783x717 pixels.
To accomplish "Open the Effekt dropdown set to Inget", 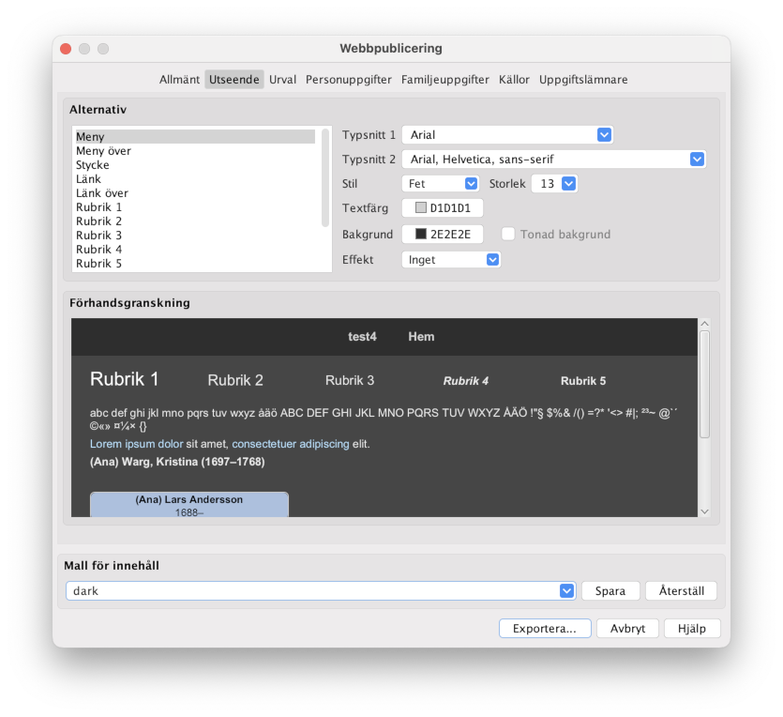I will [x=451, y=260].
